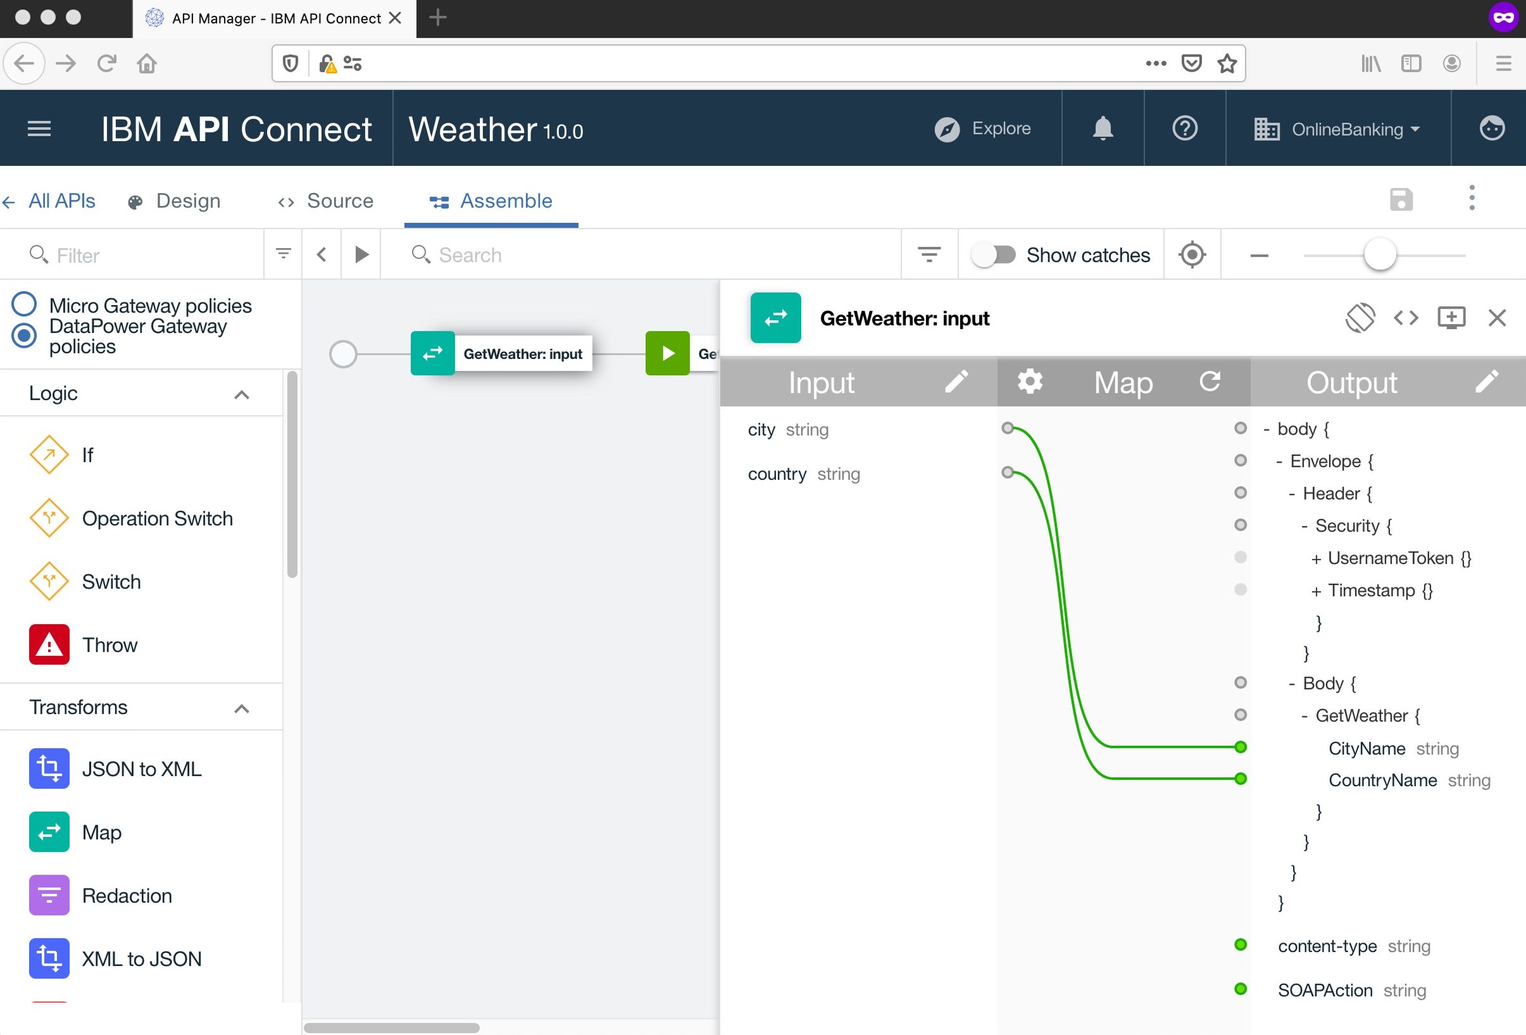Click the canvas zoom slider handle
1526x1035 pixels.
(x=1380, y=254)
